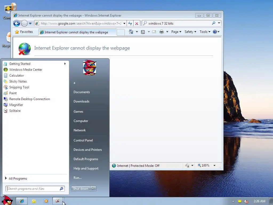The image size is (273, 205).
Task: Open the recent pages dropdown next to Forward
Action: [30, 23]
